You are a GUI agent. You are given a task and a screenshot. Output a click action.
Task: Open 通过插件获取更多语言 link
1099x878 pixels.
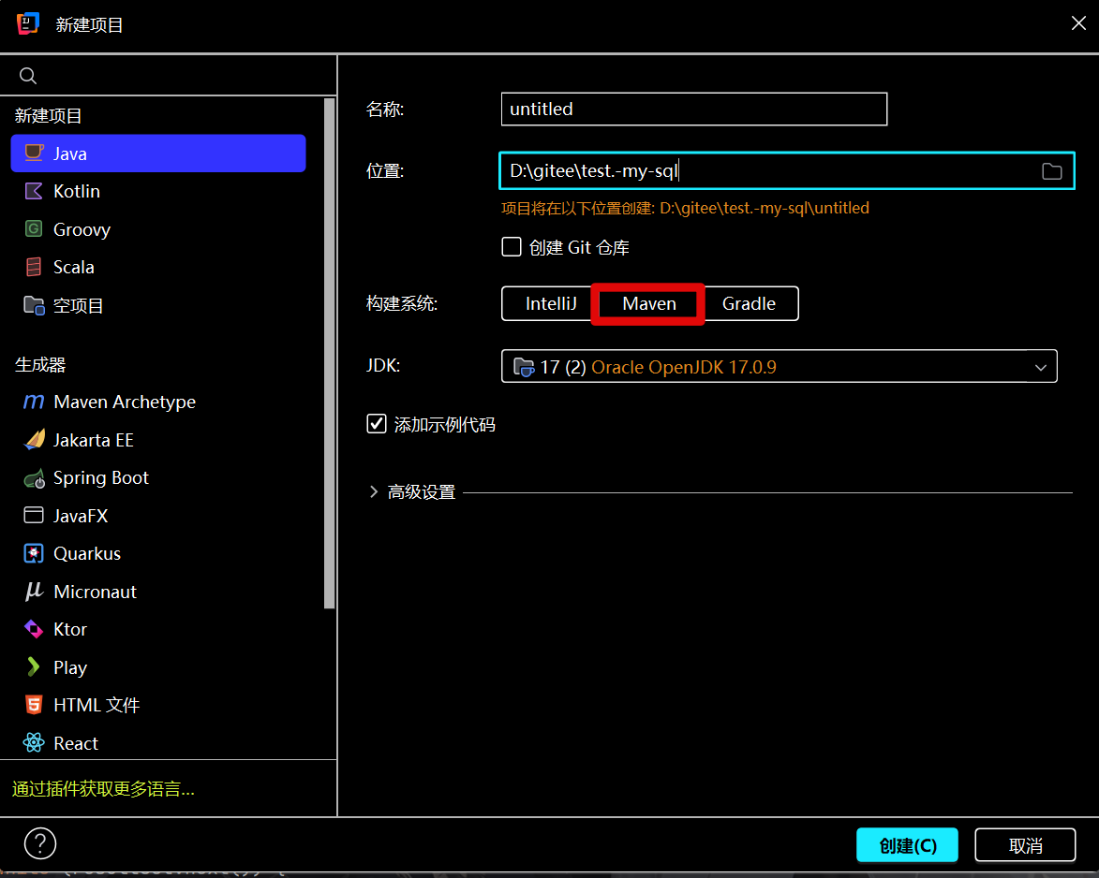(x=103, y=789)
